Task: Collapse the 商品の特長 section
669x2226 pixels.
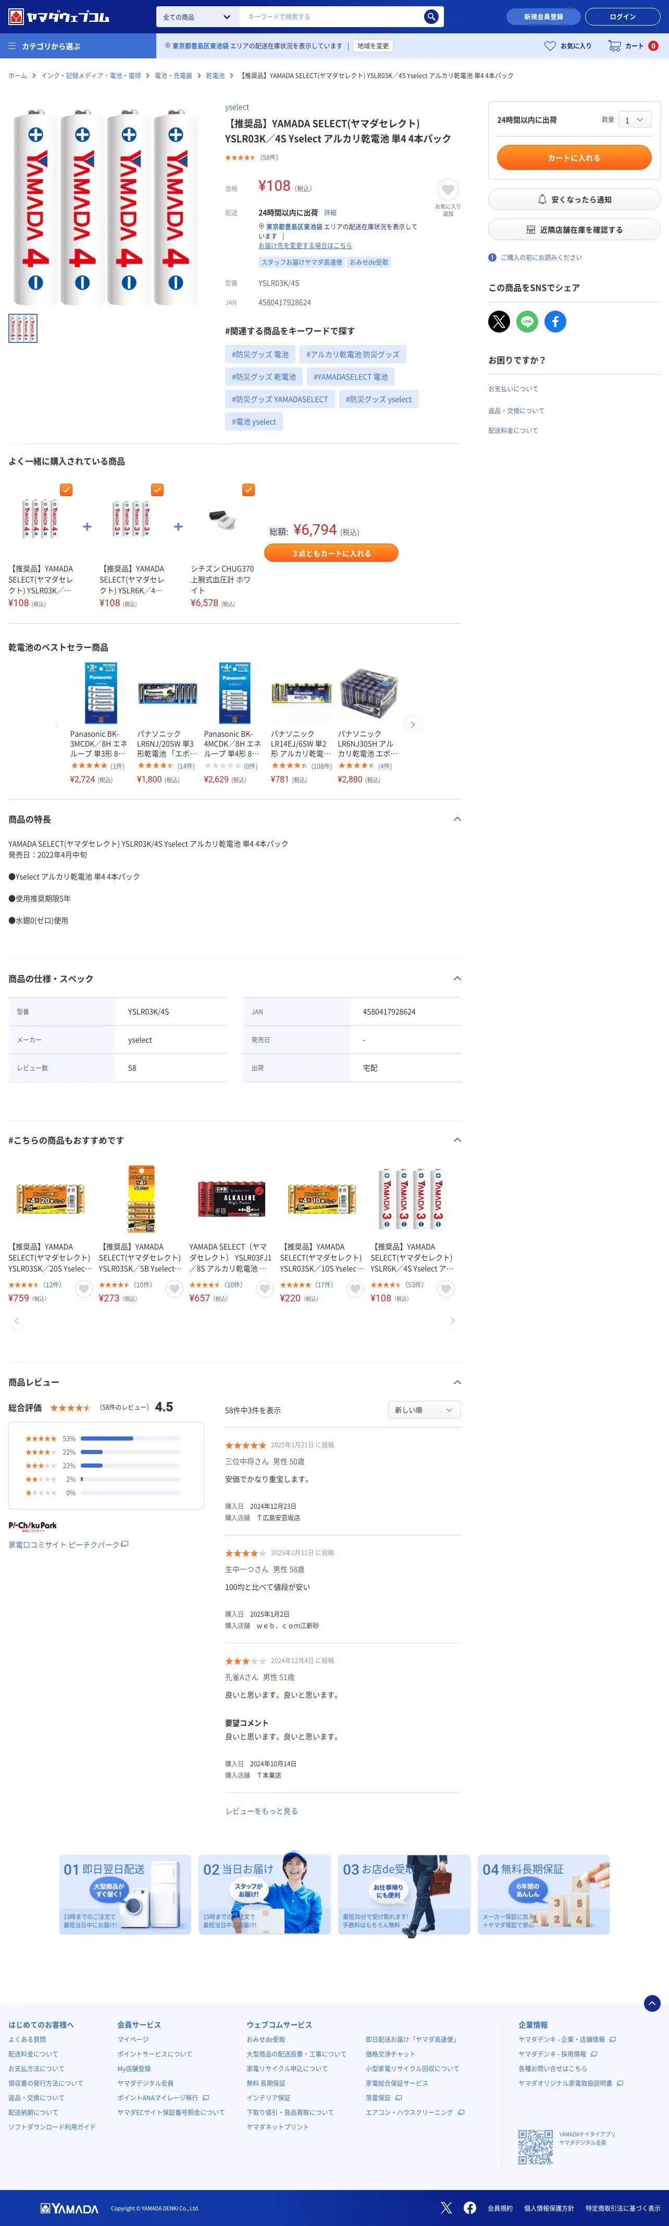Action: click(x=457, y=818)
